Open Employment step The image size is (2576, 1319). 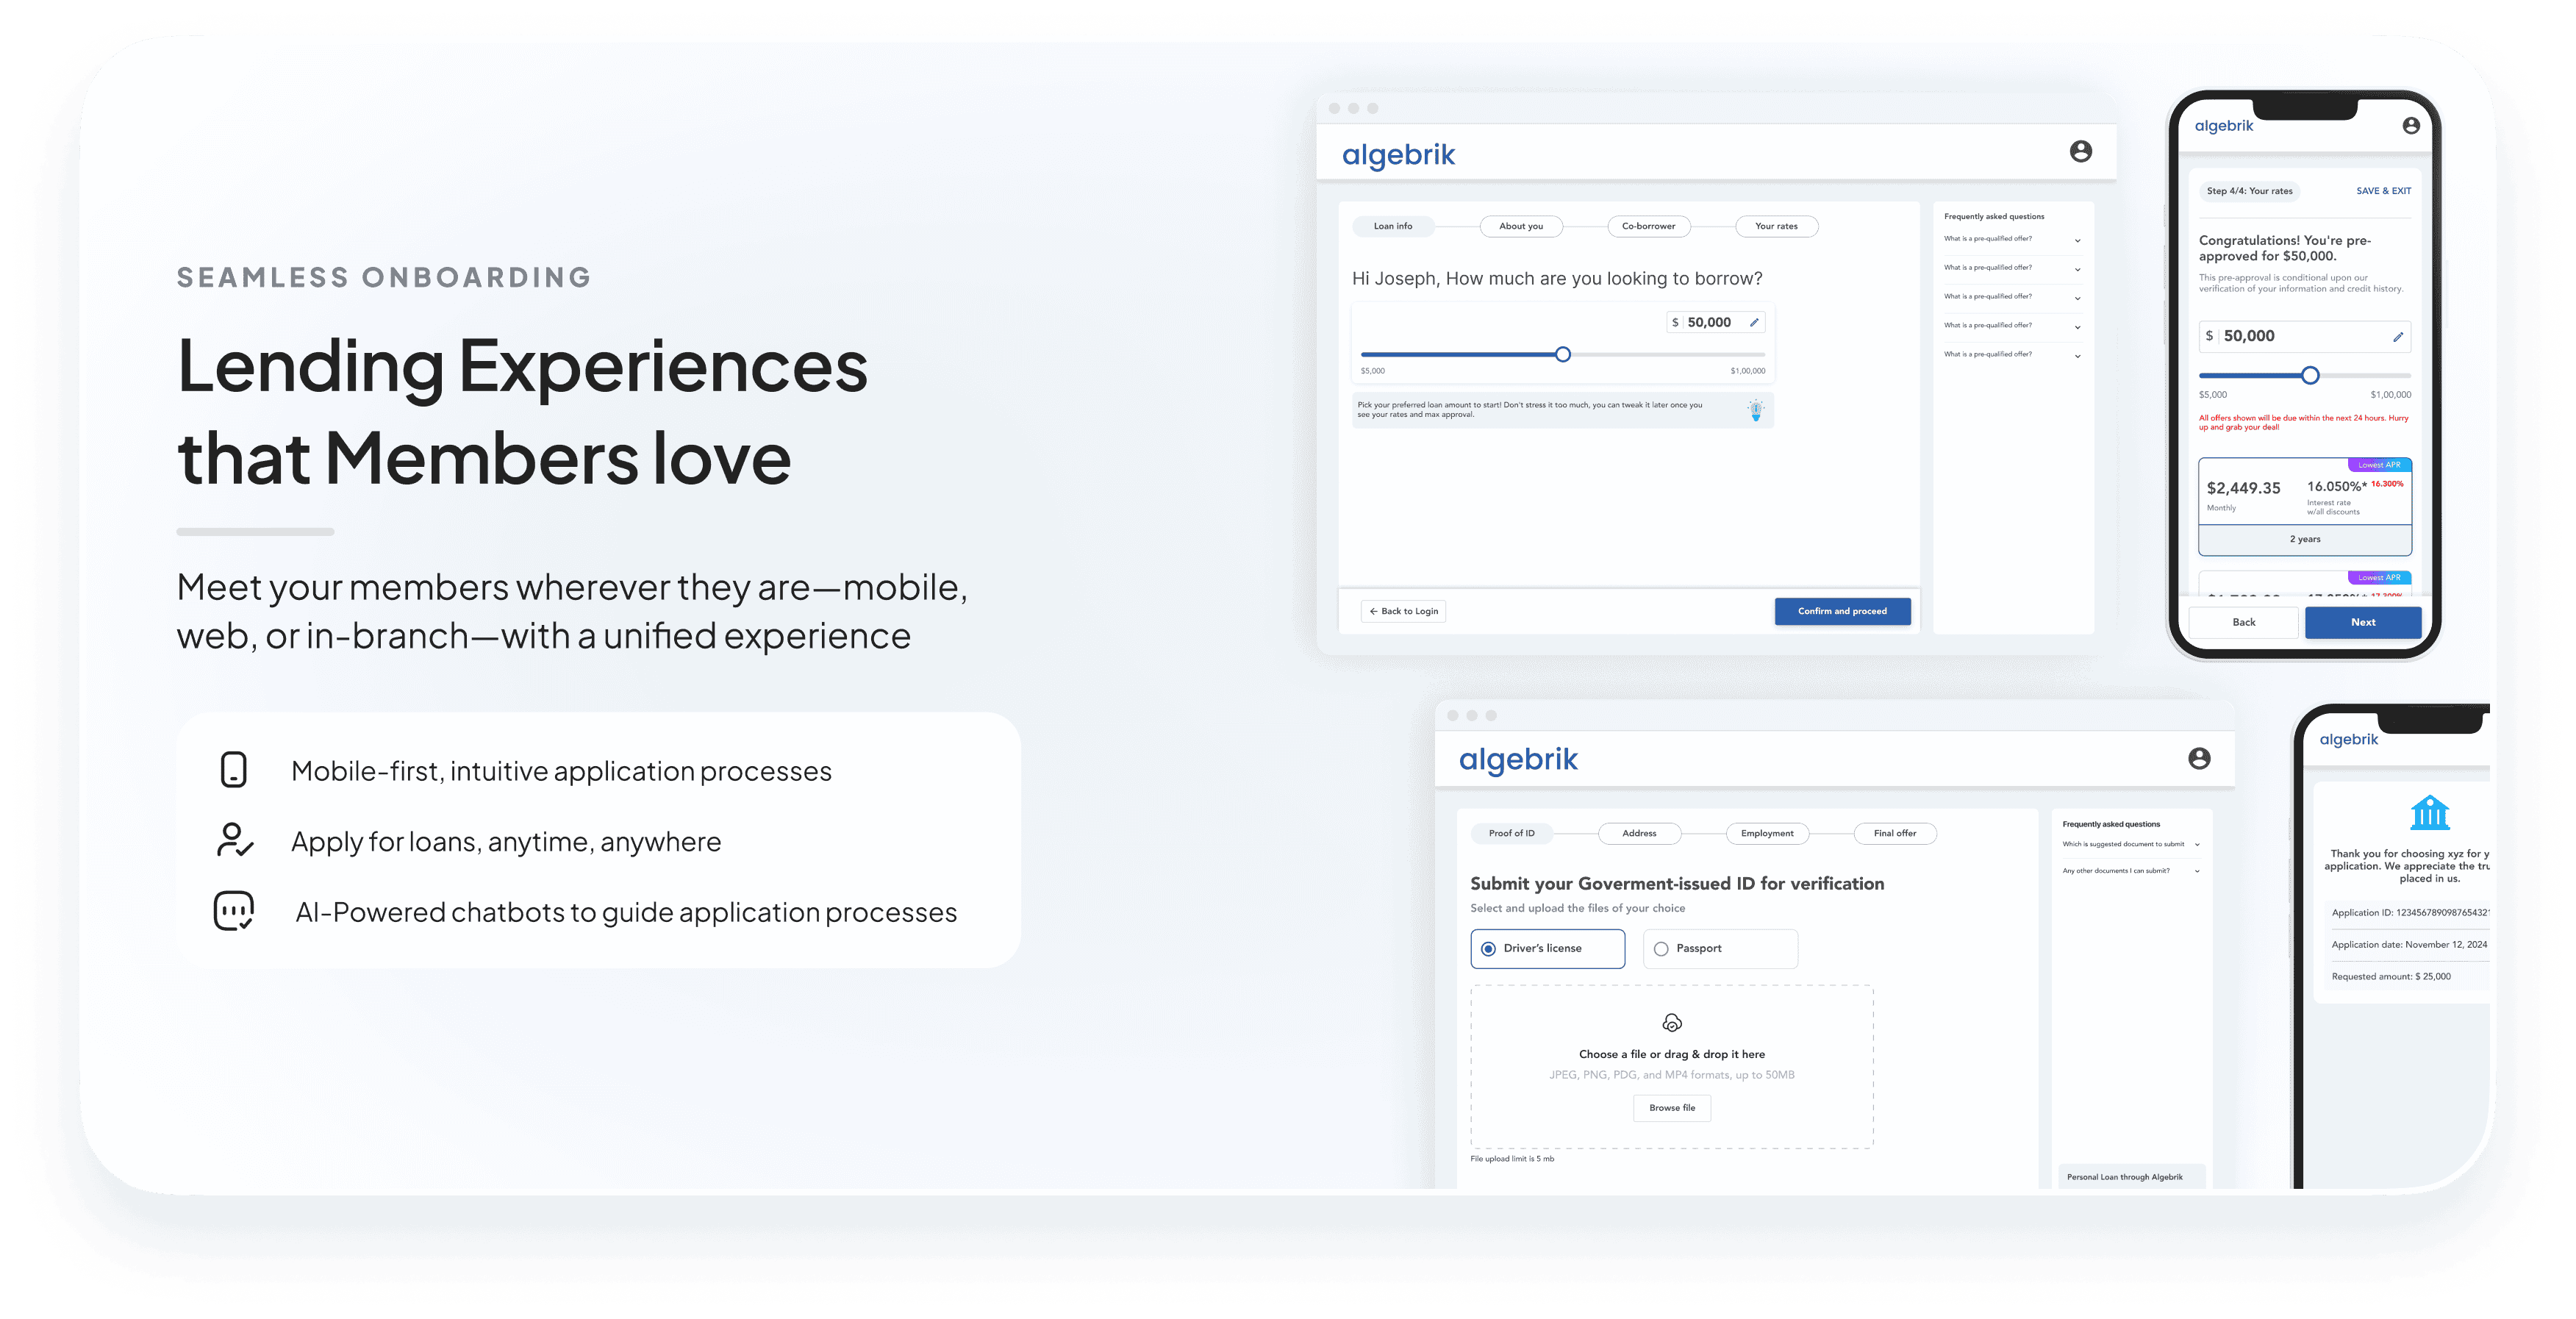[x=1767, y=833]
